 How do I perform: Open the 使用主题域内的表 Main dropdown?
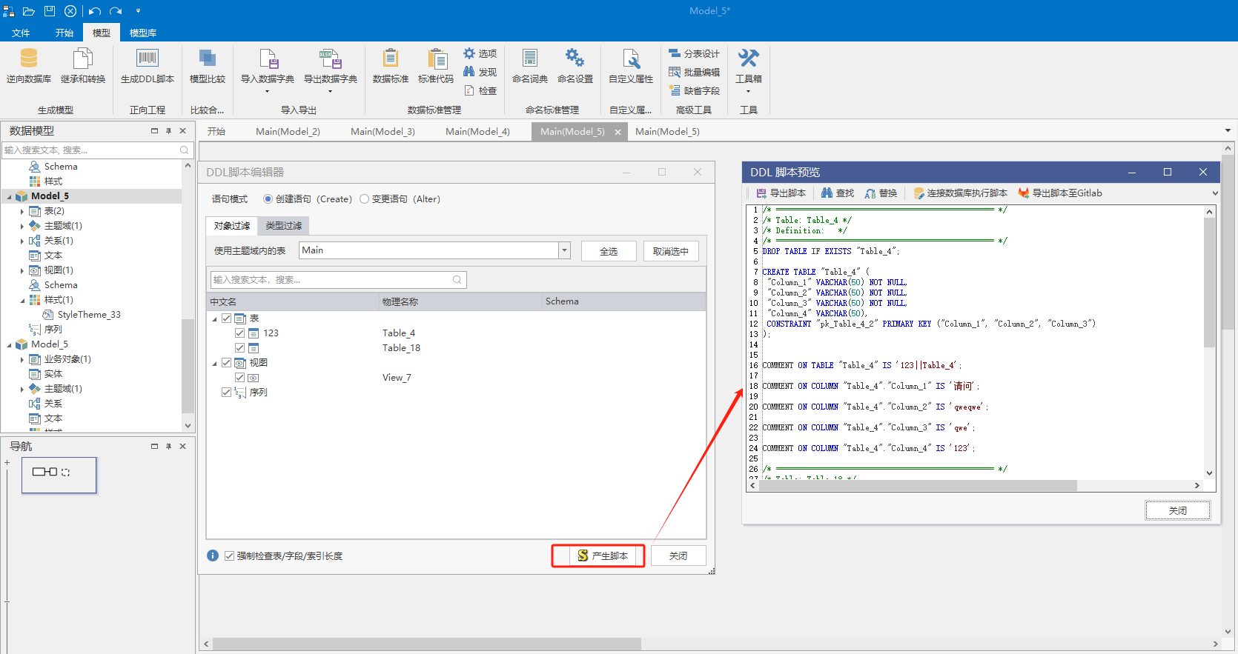(x=565, y=250)
